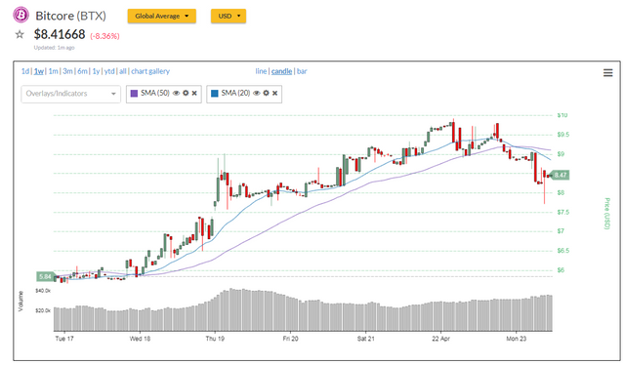Click the $8.41668 price text

coord(60,35)
